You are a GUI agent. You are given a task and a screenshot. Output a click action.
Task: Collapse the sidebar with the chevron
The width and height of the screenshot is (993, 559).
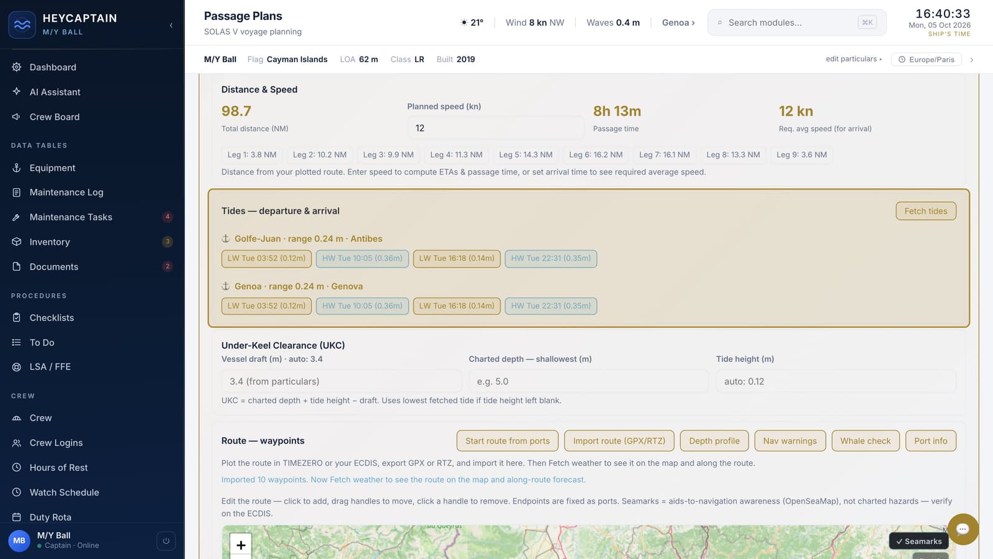[171, 25]
